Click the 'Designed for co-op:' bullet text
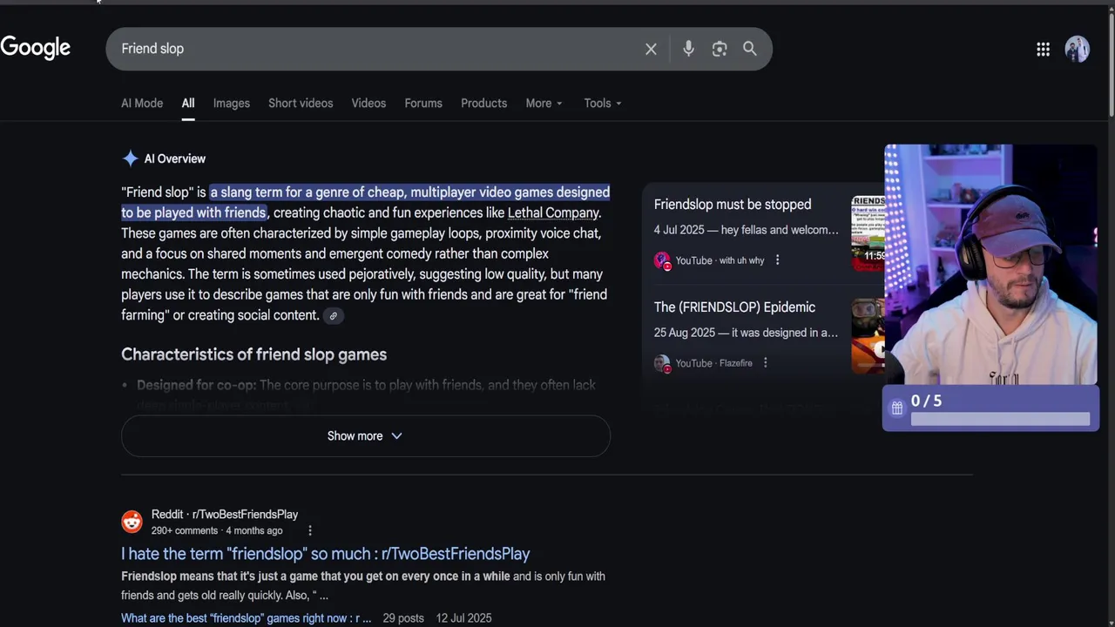 [x=196, y=385]
